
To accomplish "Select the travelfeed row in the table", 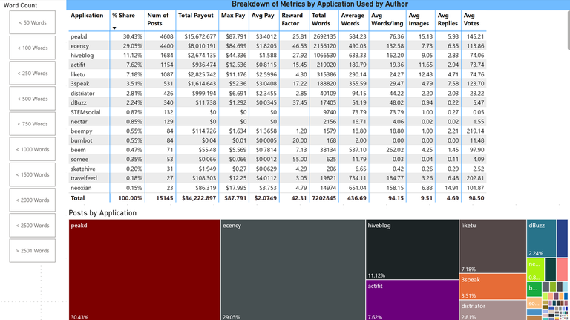I will pyautogui.click(x=278, y=178).
